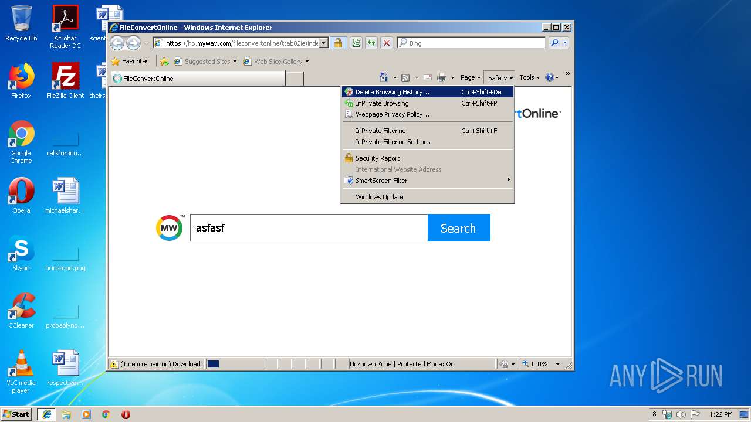Screen dimensions: 751x422
Task: Open VLC media player desktop icon
Action: tap(21, 372)
